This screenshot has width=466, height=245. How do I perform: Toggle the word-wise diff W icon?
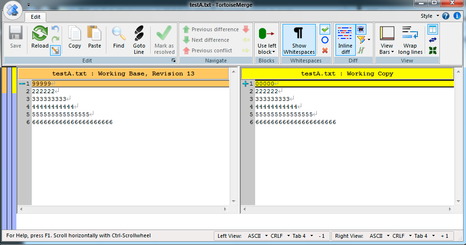point(361,29)
